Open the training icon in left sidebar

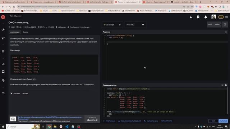pyautogui.click(x=3, y=30)
